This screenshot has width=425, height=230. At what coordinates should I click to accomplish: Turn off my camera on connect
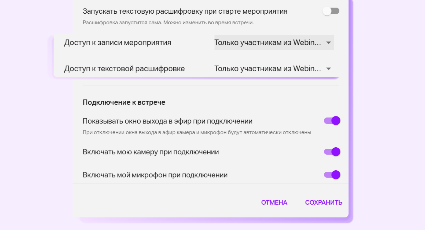point(332,152)
